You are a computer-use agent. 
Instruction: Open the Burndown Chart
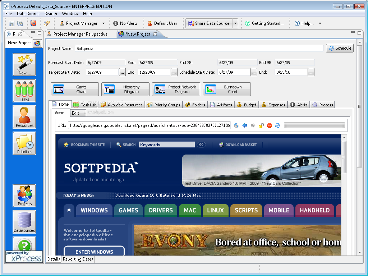click(227, 89)
